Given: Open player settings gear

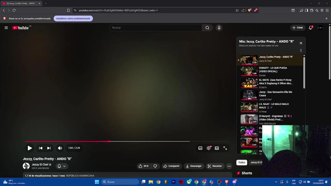Looking at the screenshot, I should (209, 148).
